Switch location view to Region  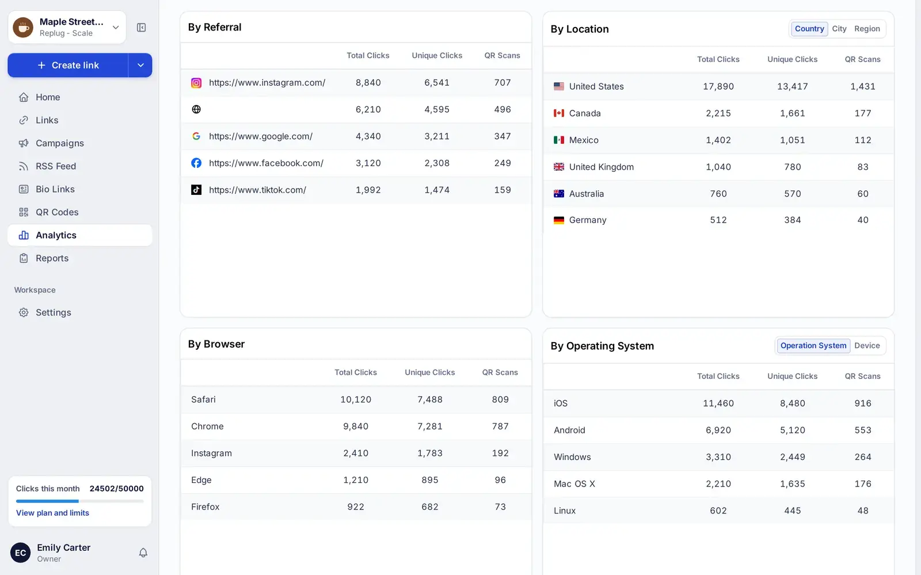point(867,29)
